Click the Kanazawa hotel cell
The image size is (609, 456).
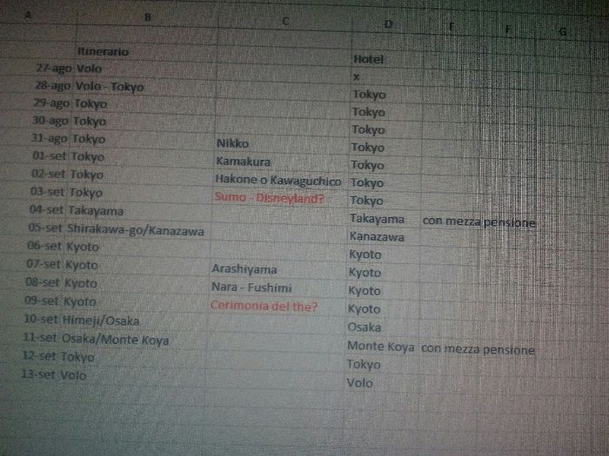(x=376, y=236)
